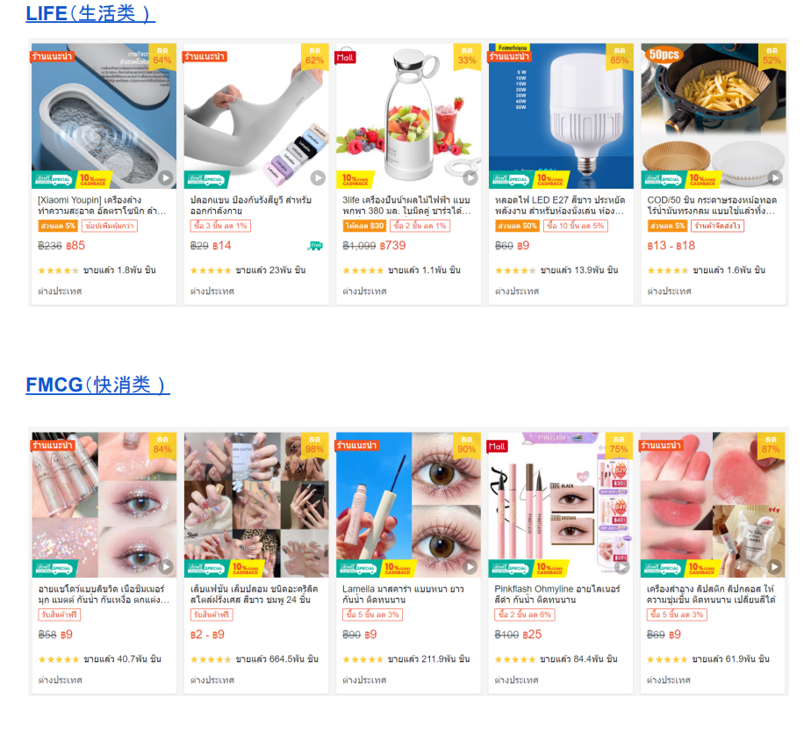Click Mall badge on Pinkflash eyeliner
Viewport: 811px width, 755px height.
click(497, 446)
